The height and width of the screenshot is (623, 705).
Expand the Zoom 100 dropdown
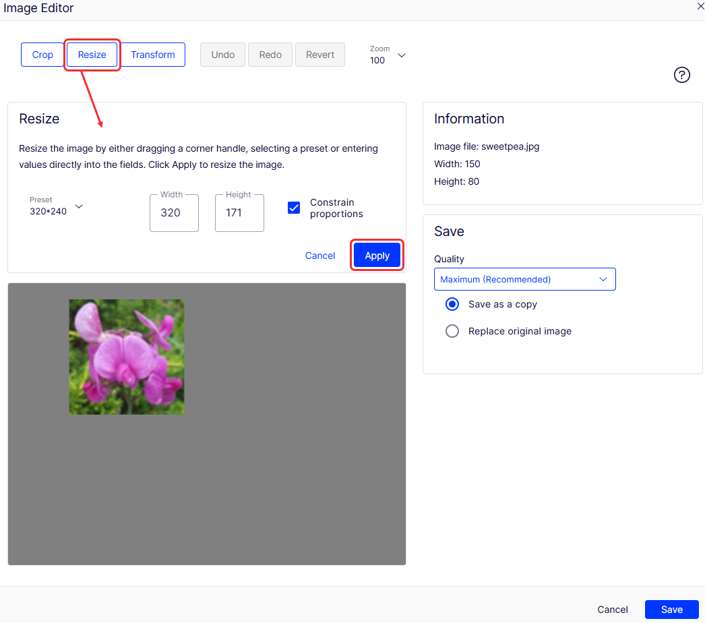[388, 55]
